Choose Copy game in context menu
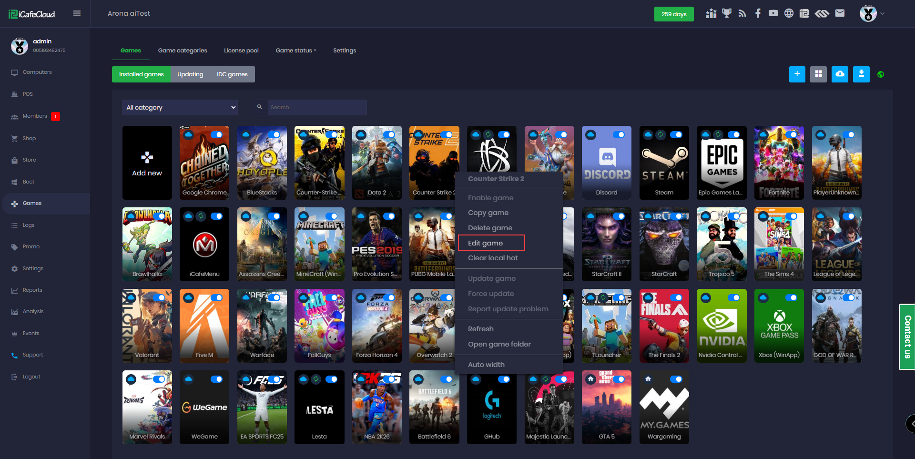Screen dimensions: 915x459 (x=488, y=213)
